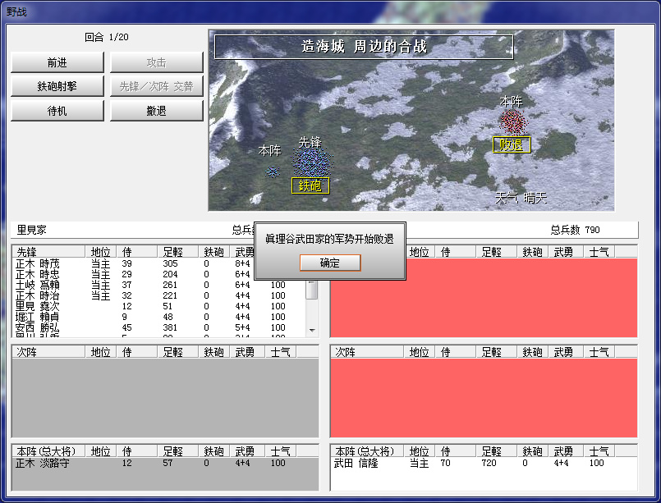Click the 前进 advance button
Viewport: 661px width, 503px height.
pos(57,62)
